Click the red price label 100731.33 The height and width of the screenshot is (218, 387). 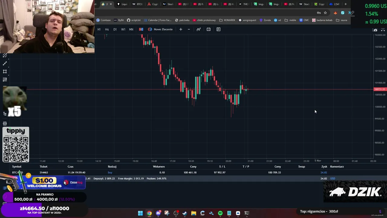pos(380,89)
